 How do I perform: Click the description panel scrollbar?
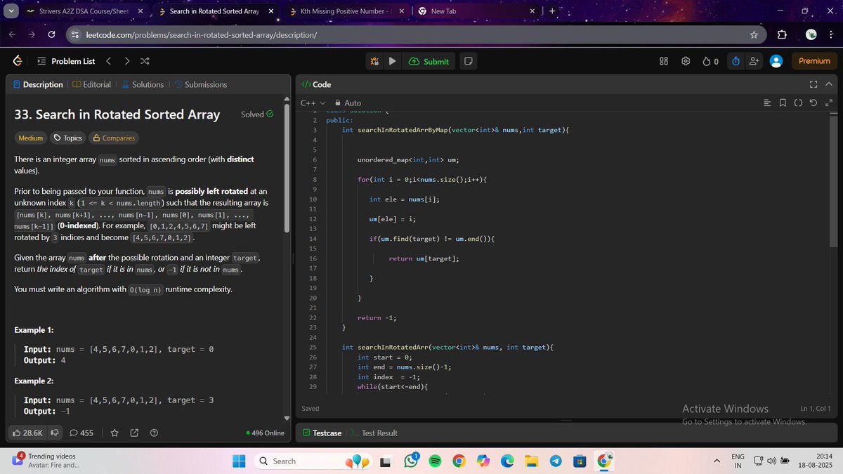286,169
